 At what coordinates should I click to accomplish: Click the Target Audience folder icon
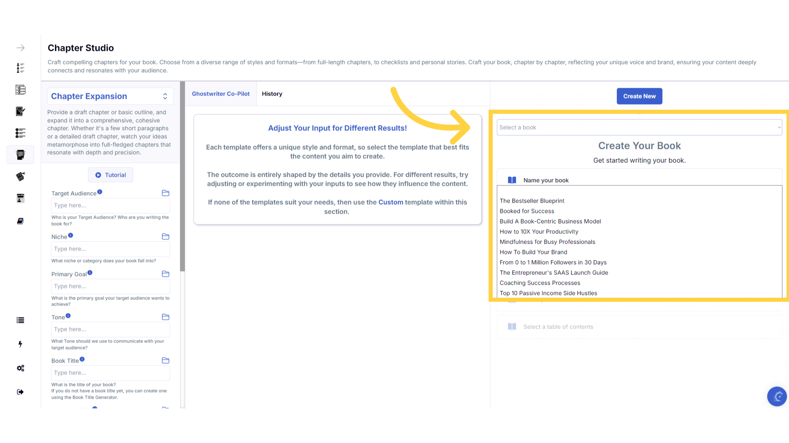(166, 193)
